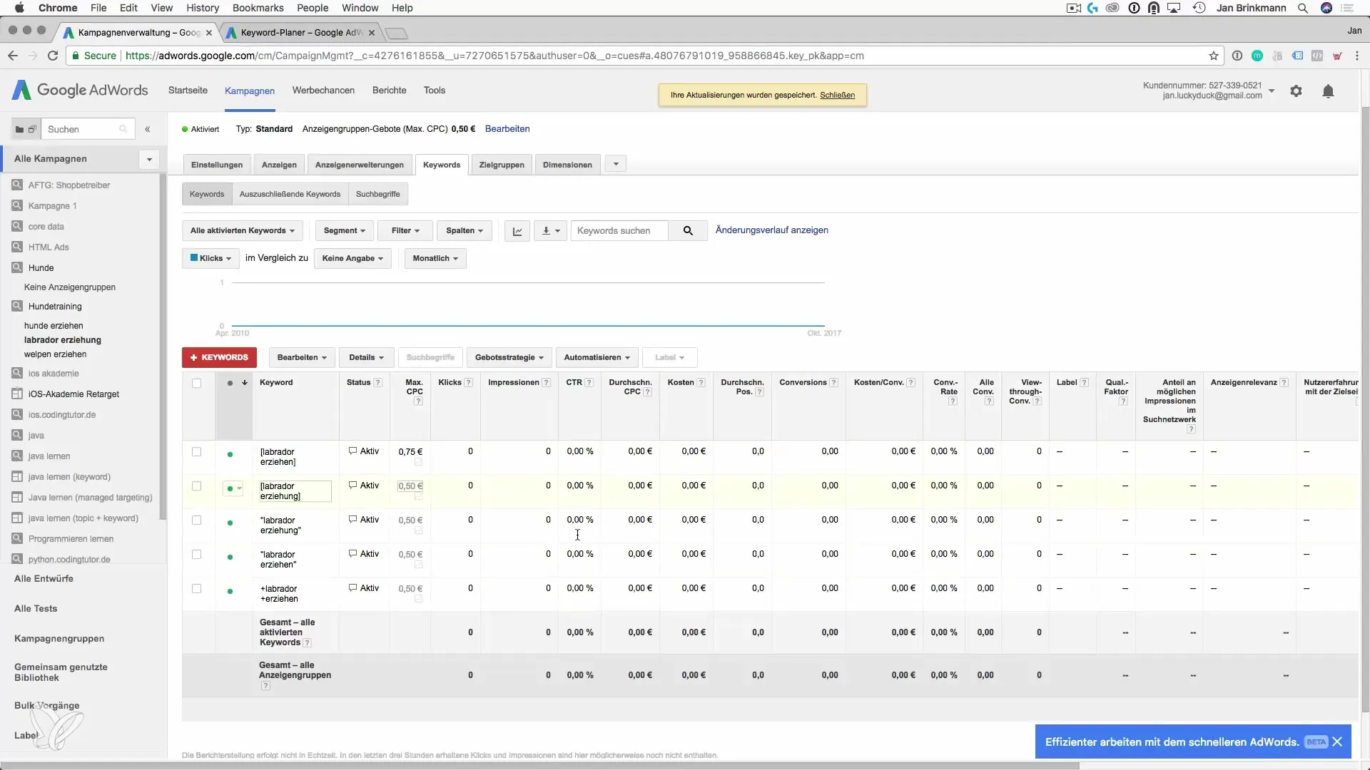The height and width of the screenshot is (770, 1370).
Task: Open the Werbechancen navigation item
Action: point(323,91)
